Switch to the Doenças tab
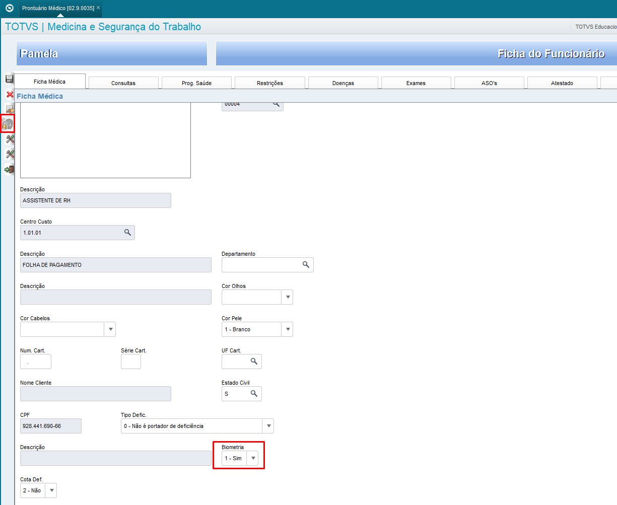The height and width of the screenshot is (505, 617). [x=343, y=83]
